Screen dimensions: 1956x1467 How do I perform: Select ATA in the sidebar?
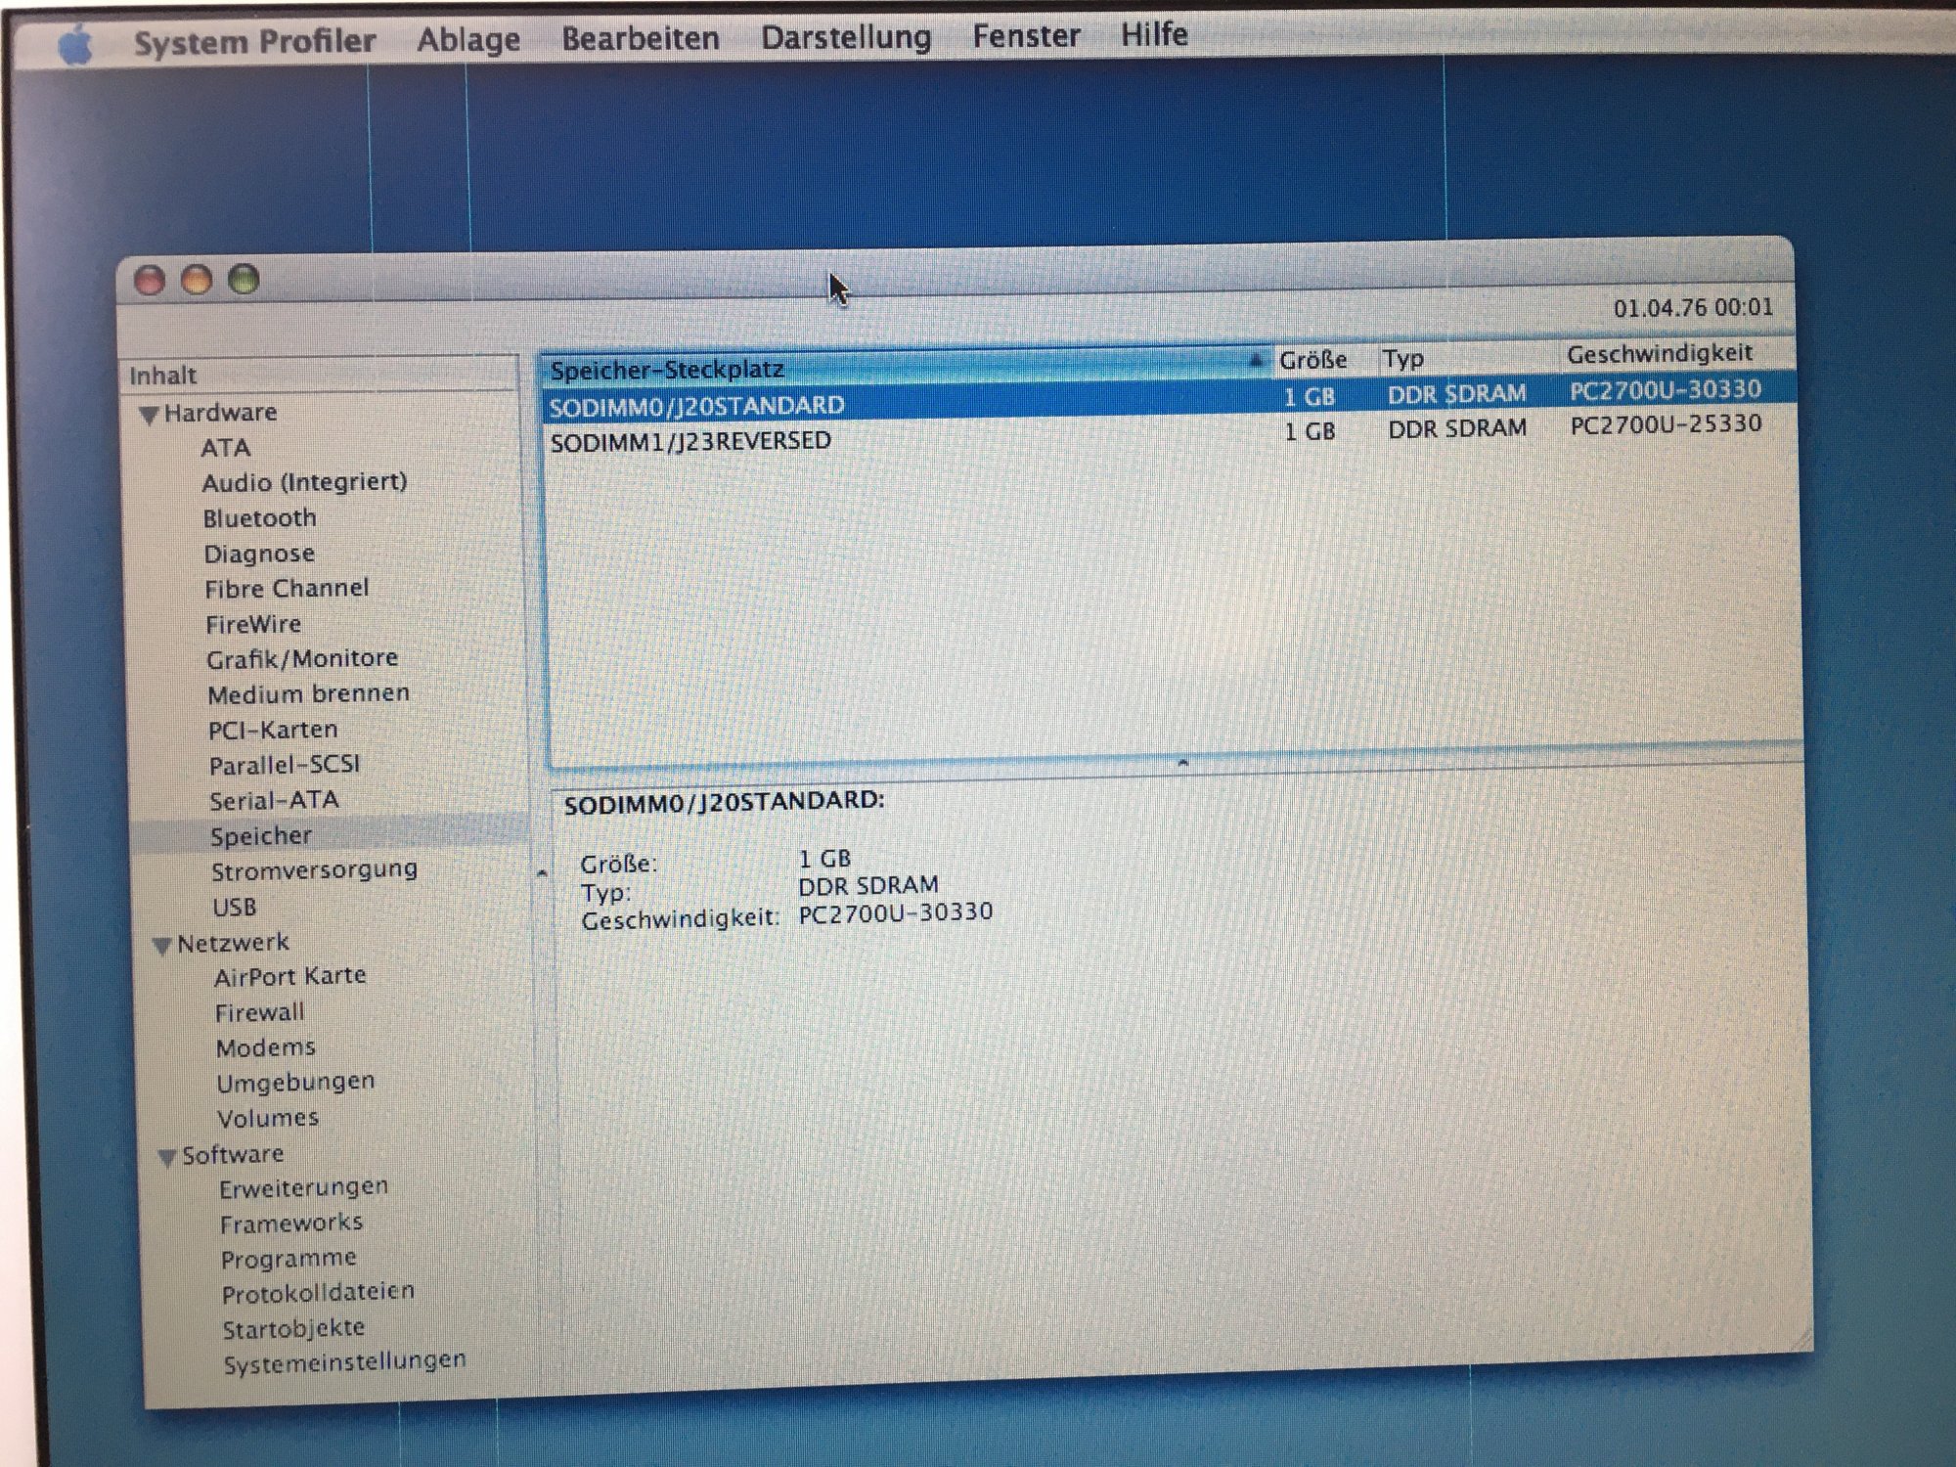point(226,448)
